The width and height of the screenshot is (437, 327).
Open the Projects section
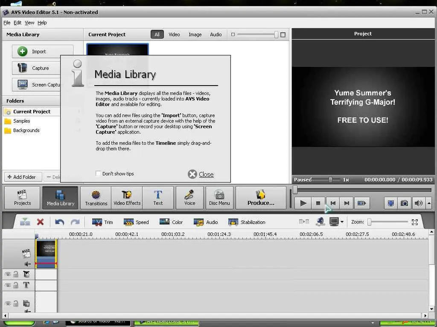(x=22, y=198)
